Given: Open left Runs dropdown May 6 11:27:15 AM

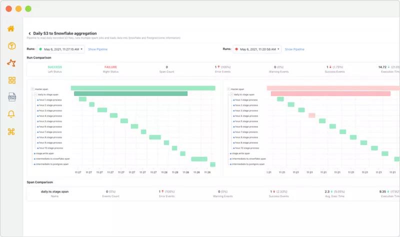Looking at the screenshot, I should [x=61, y=49].
